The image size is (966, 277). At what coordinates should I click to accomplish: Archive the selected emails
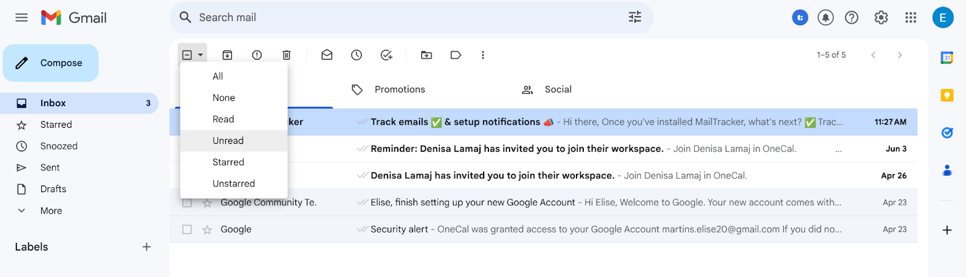tap(228, 55)
